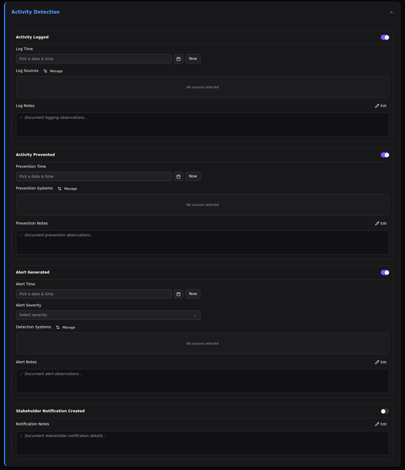Manage the Prevention Systems sources

tap(67, 189)
